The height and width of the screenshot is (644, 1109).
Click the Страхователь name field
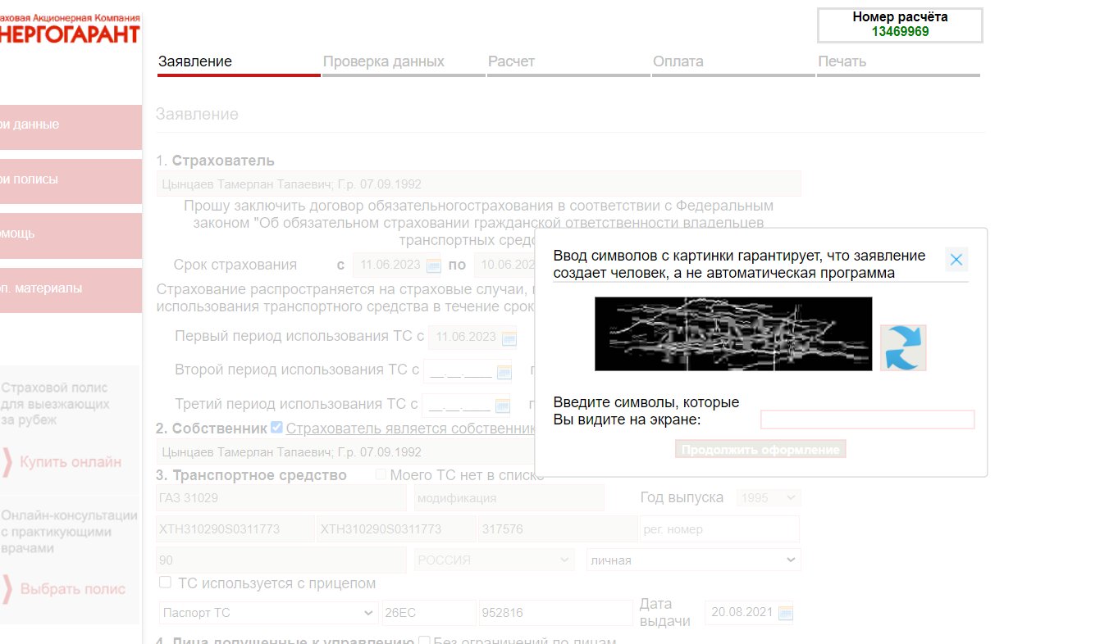pos(478,184)
